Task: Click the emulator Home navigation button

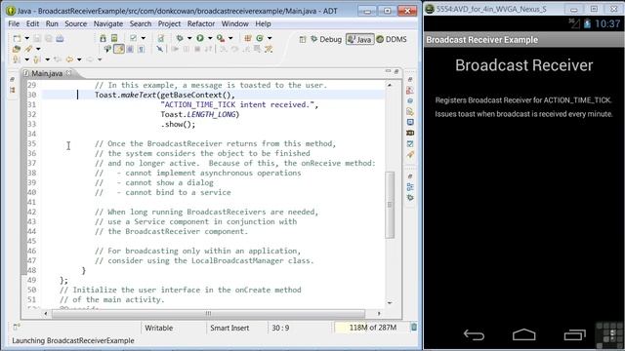Action: point(523,334)
